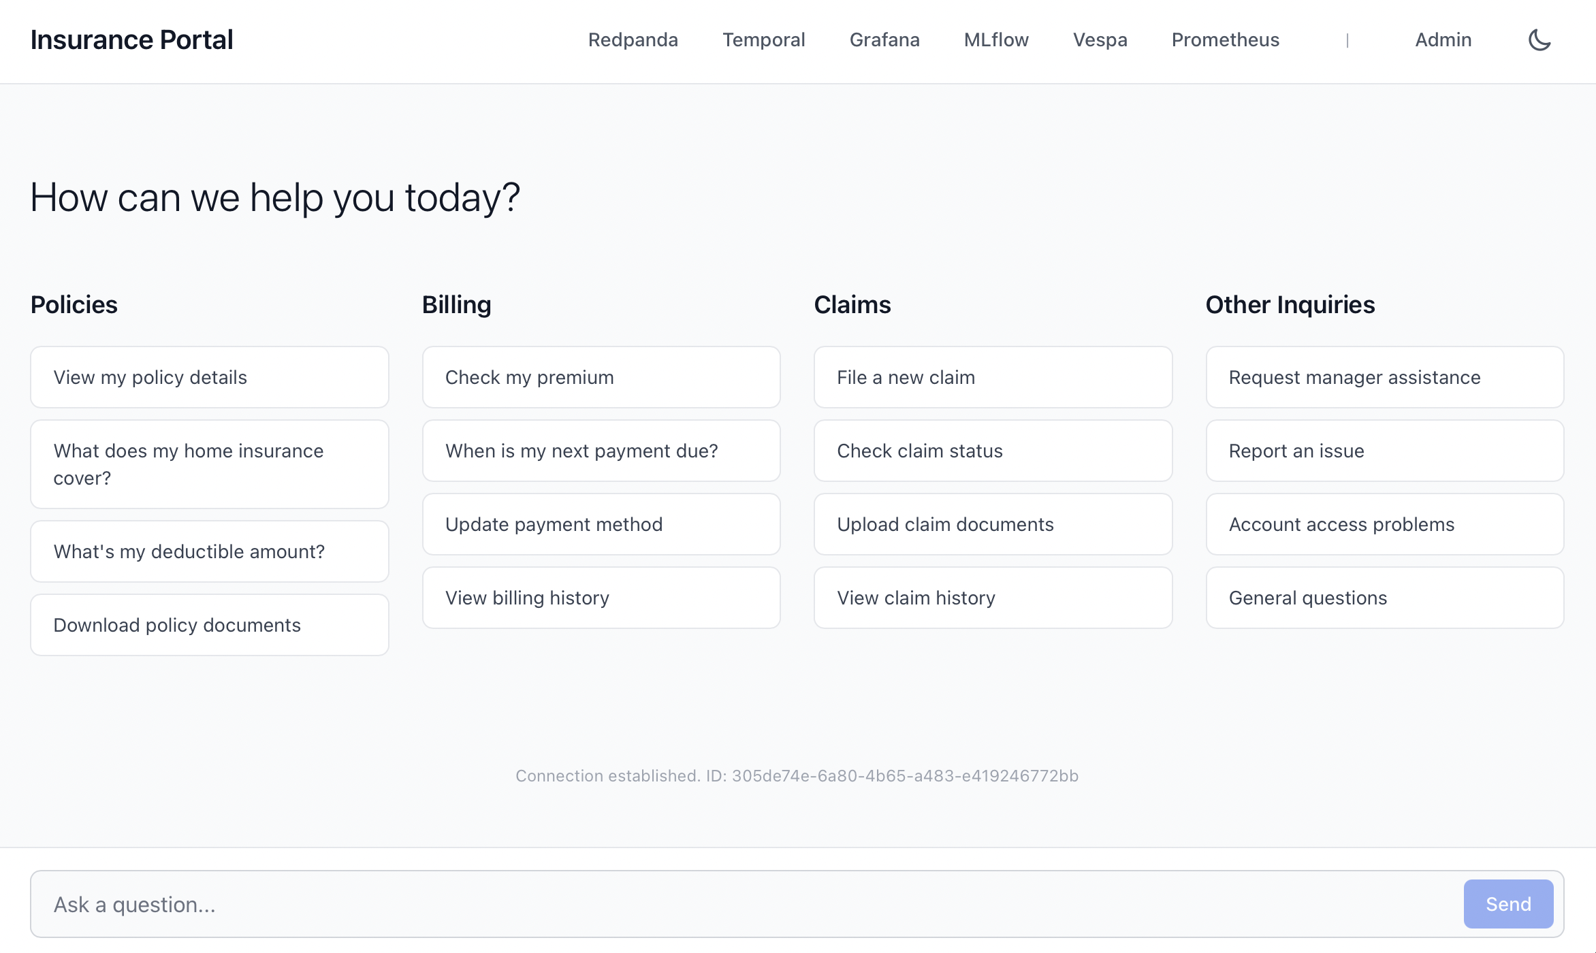Open View claim history
Screen dimensions: 1596x953
(993, 598)
